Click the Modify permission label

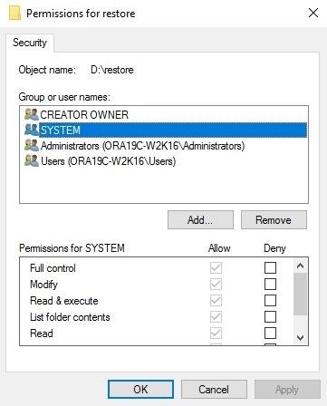(43, 285)
